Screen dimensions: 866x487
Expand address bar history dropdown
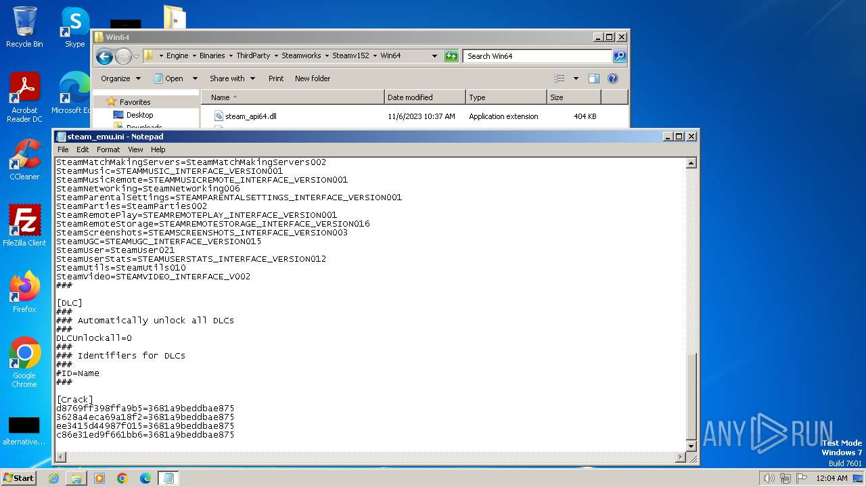click(434, 56)
